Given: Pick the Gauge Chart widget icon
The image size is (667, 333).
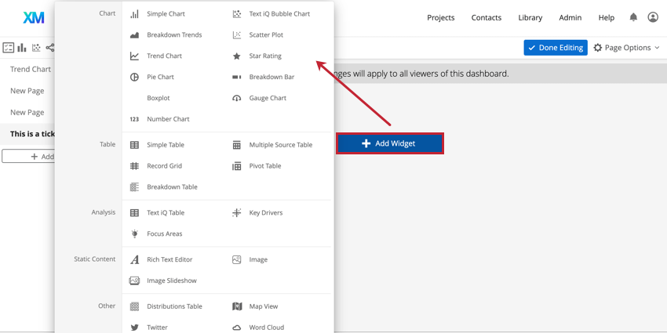Looking at the screenshot, I should point(236,98).
